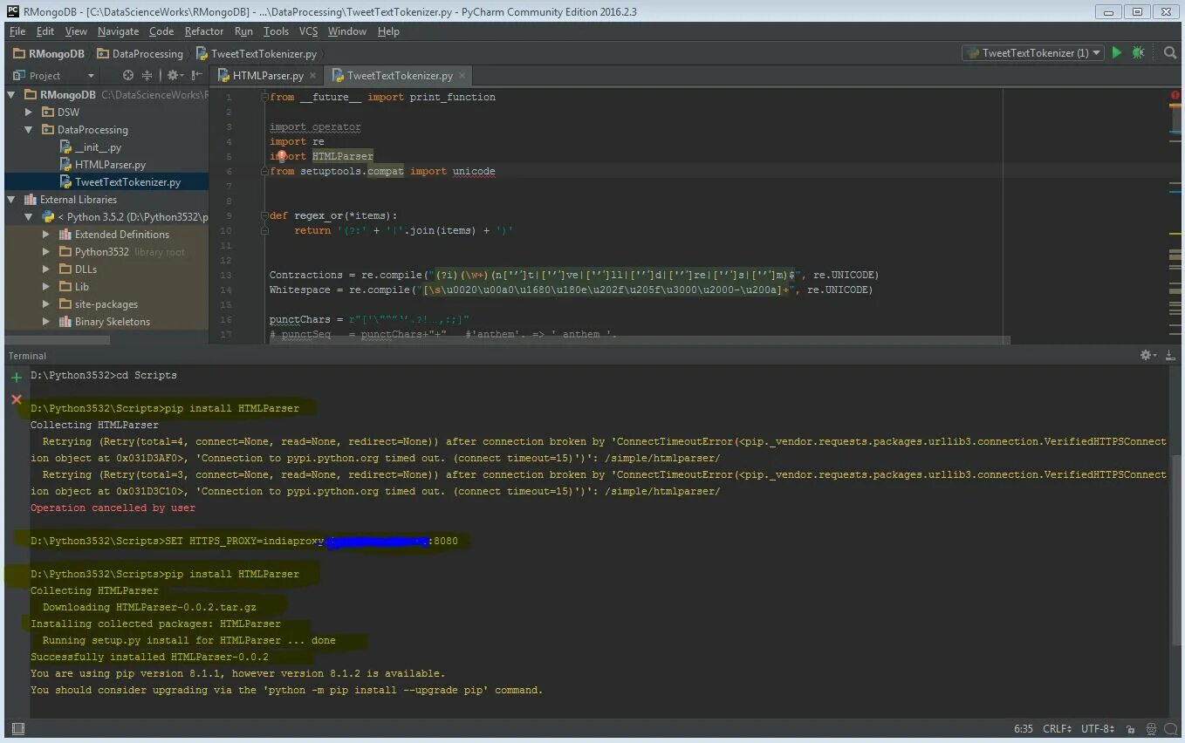Click the editor horizontal scrollbar
Viewport: 1185px width, 743px height.
point(640,340)
